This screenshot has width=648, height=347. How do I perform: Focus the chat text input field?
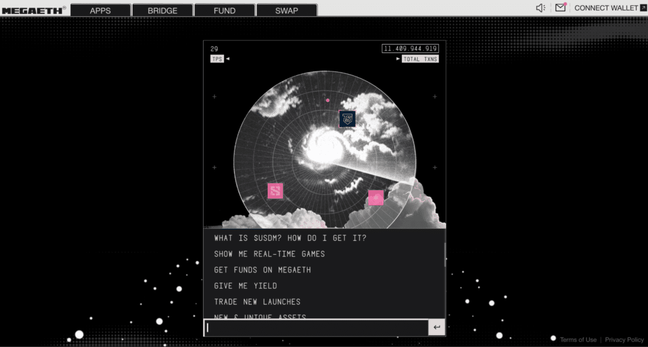pos(316,327)
